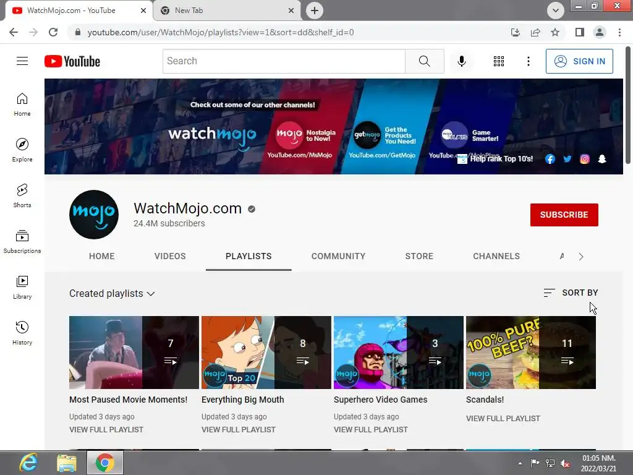The image size is (633, 475).
Task: Open the YouTube guide hamburger menu
Action: (22, 61)
